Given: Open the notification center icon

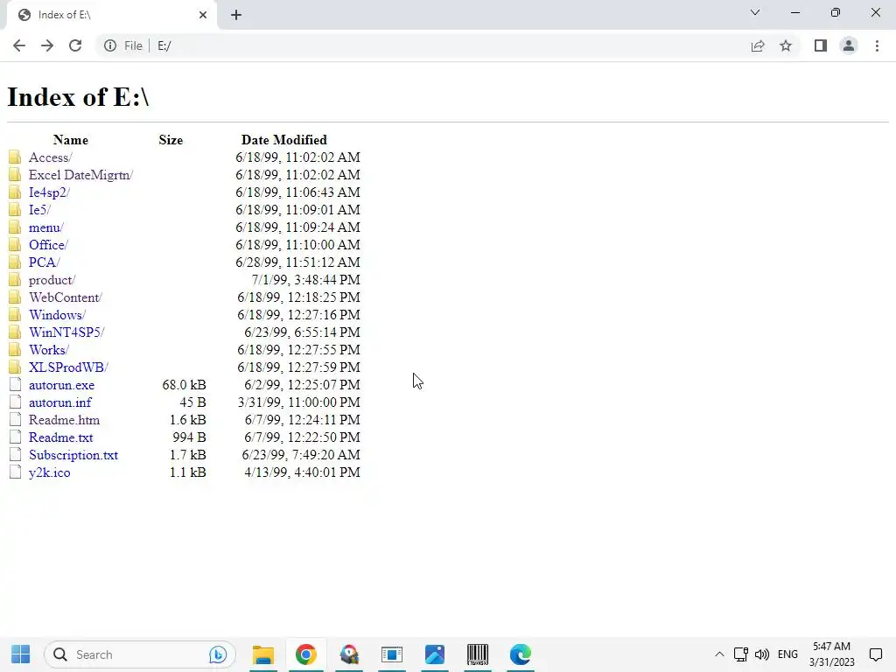Looking at the screenshot, I should pos(875,654).
